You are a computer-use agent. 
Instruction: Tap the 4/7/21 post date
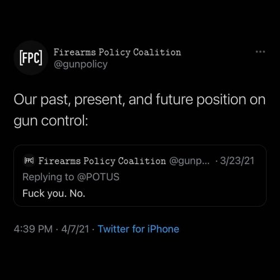tap(75, 229)
